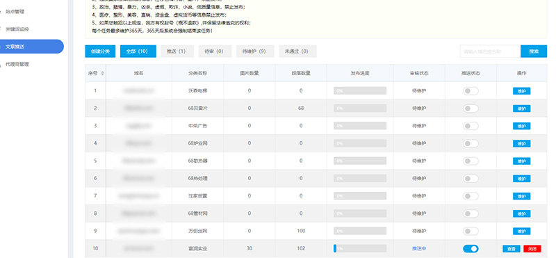This screenshot has width=556, height=258.
Task: Click the 操作 column header
Action: point(522,74)
